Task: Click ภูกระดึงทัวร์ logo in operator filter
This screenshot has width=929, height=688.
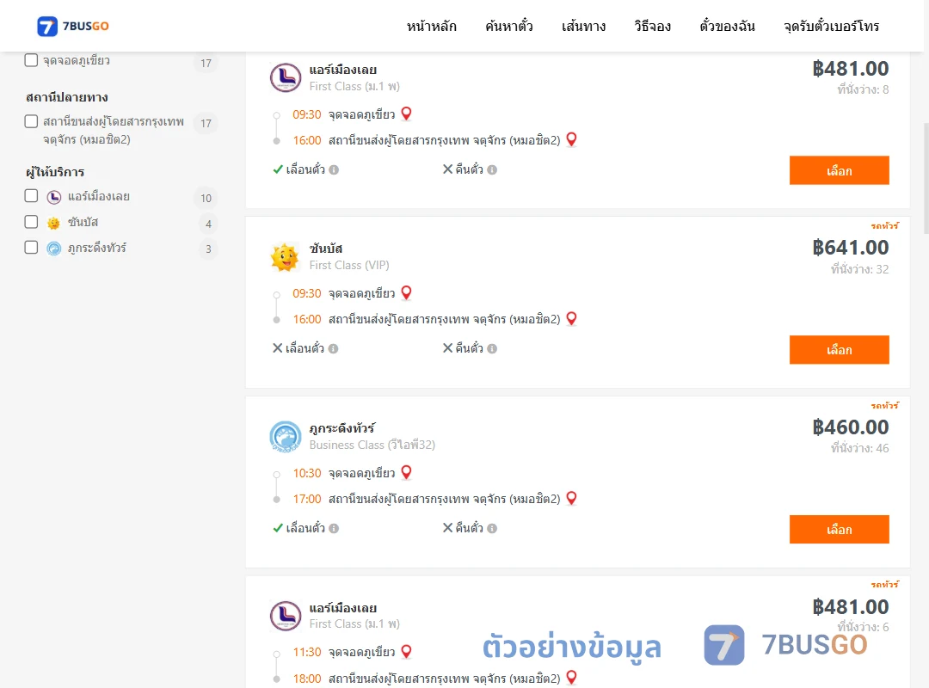Action: pos(54,249)
